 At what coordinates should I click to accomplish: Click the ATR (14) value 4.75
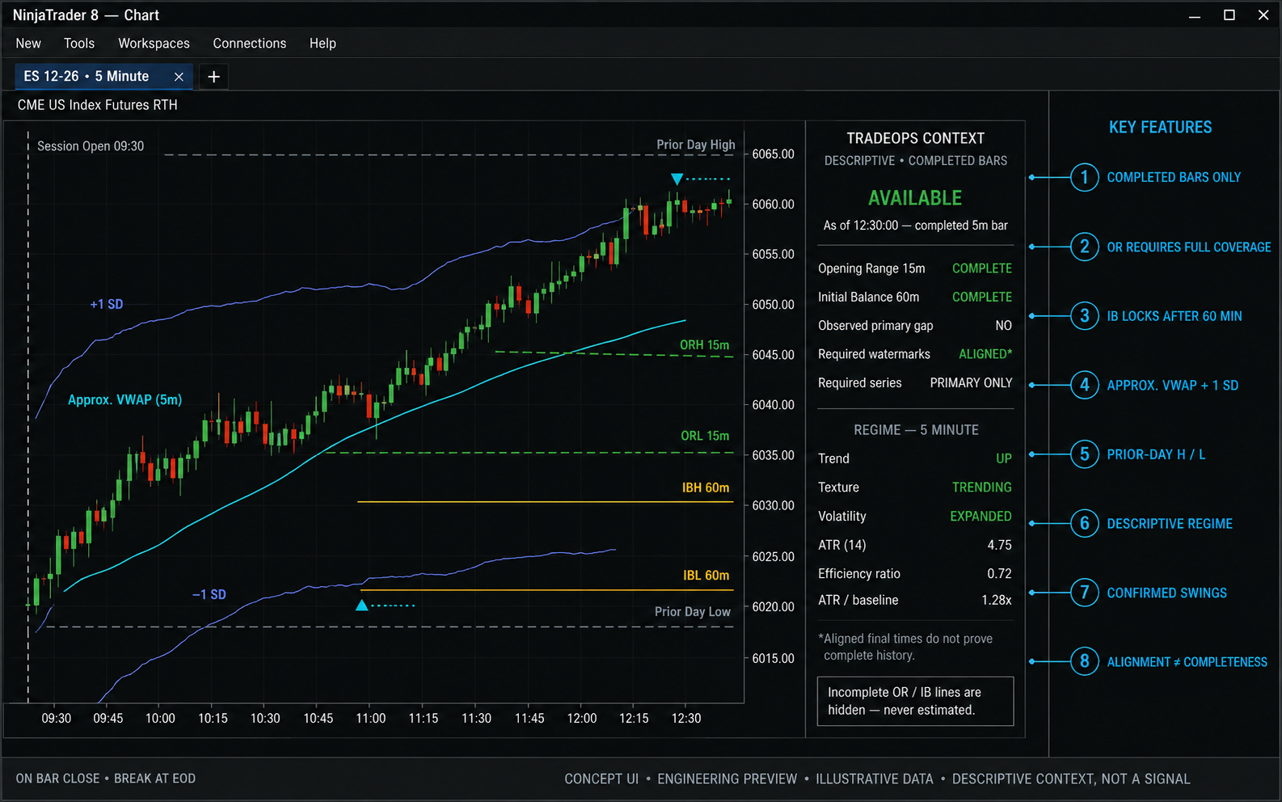click(x=999, y=545)
